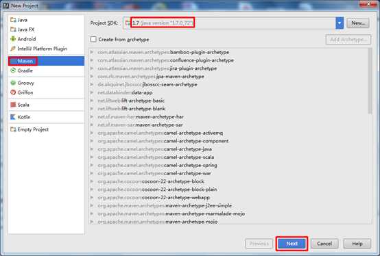Choose Scala project type
Viewport: 380px width, 256px height.
pos(46,105)
